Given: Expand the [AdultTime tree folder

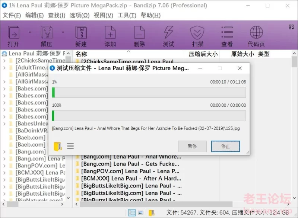Looking at the screenshot, I should 4,68.
